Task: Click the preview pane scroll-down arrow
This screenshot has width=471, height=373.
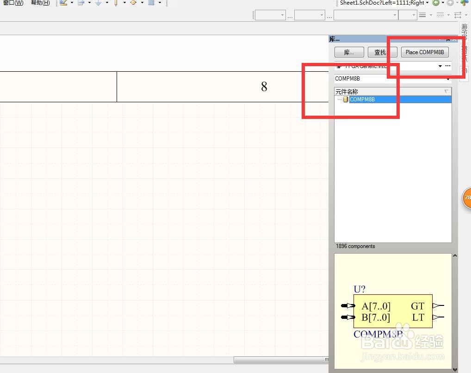Action: coord(455,370)
